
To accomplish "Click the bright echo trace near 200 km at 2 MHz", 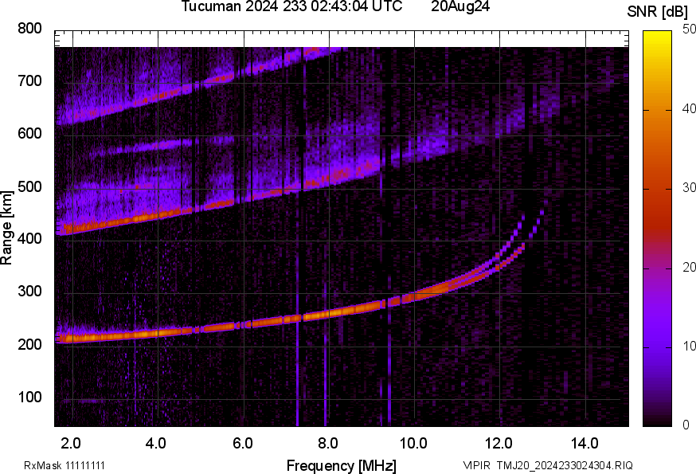I will click(73, 338).
